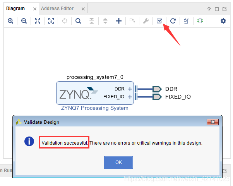Click the processing_system7_0 block name

(x=95, y=77)
